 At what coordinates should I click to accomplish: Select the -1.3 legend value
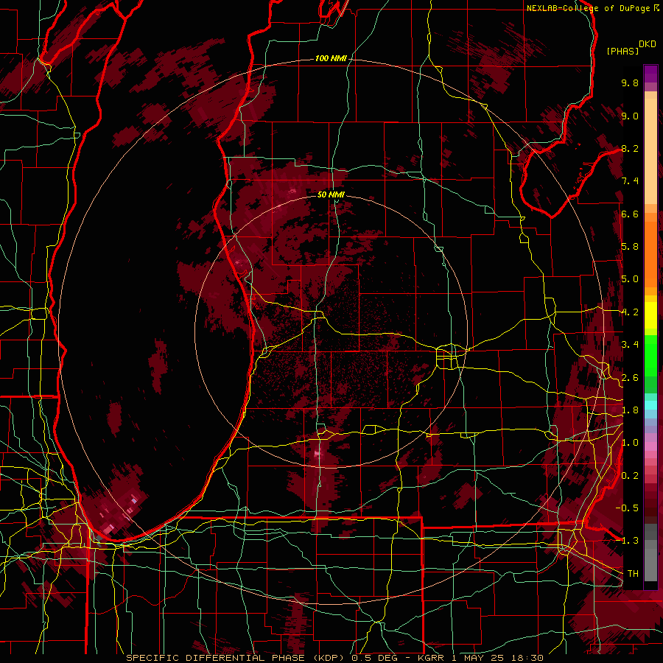tap(627, 541)
